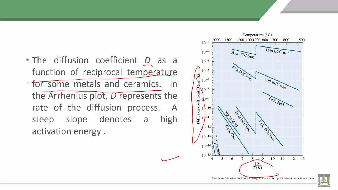This screenshot has width=338, height=190.
Task: Click the 10⁻³ tick on the y-axis
Action: click(x=205, y=42)
